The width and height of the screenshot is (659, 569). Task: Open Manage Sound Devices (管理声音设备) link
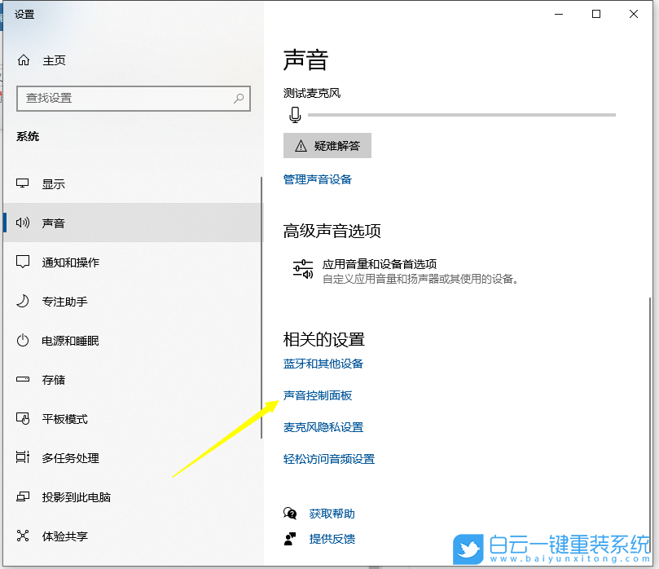318,179
